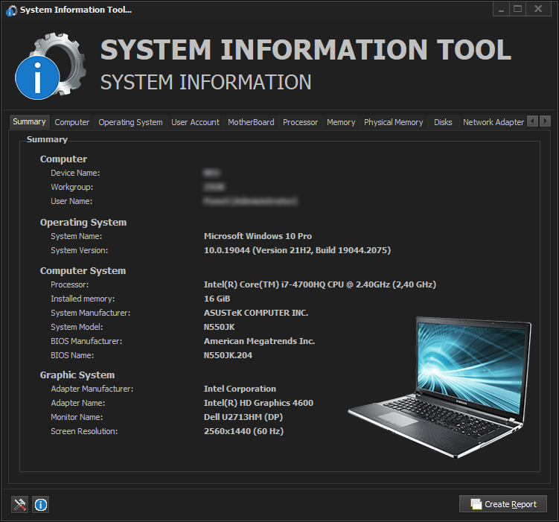This screenshot has width=559, height=522.
Task: Click the Workgroup label
Action: point(71,187)
